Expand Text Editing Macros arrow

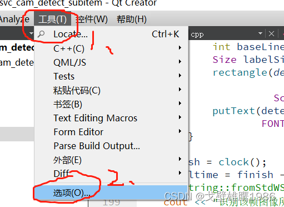point(180,117)
